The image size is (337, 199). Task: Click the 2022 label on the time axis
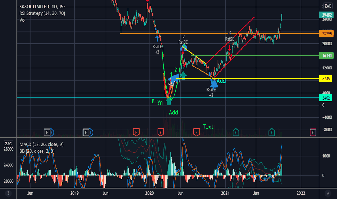pos(301,193)
